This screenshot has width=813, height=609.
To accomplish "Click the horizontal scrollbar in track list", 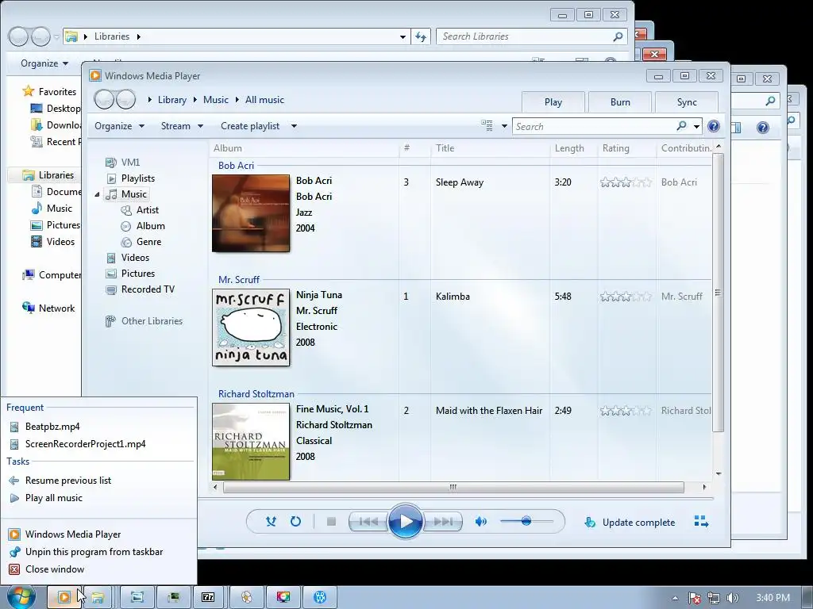I will (453, 488).
